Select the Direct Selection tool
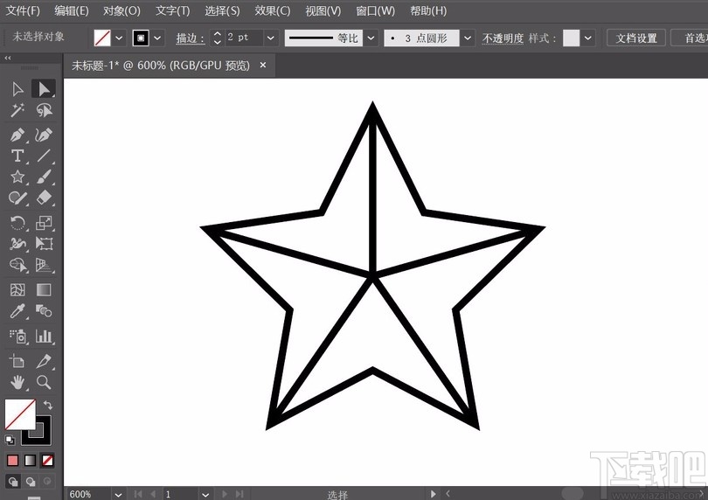This screenshot has height=500, width=708. click(x=44, y=89)
